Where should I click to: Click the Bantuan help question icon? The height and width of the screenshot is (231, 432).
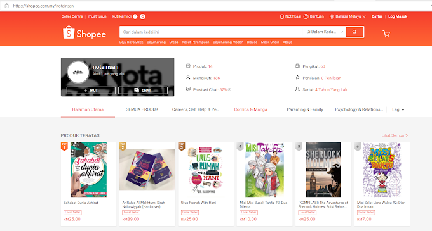point(306,16)
